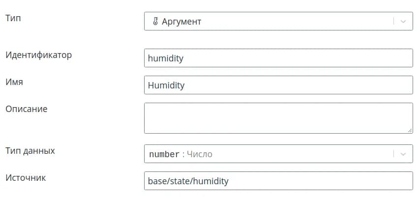Click the Тип данных label
The height and width of the screenshot is (197, 419).
[30, 150]
